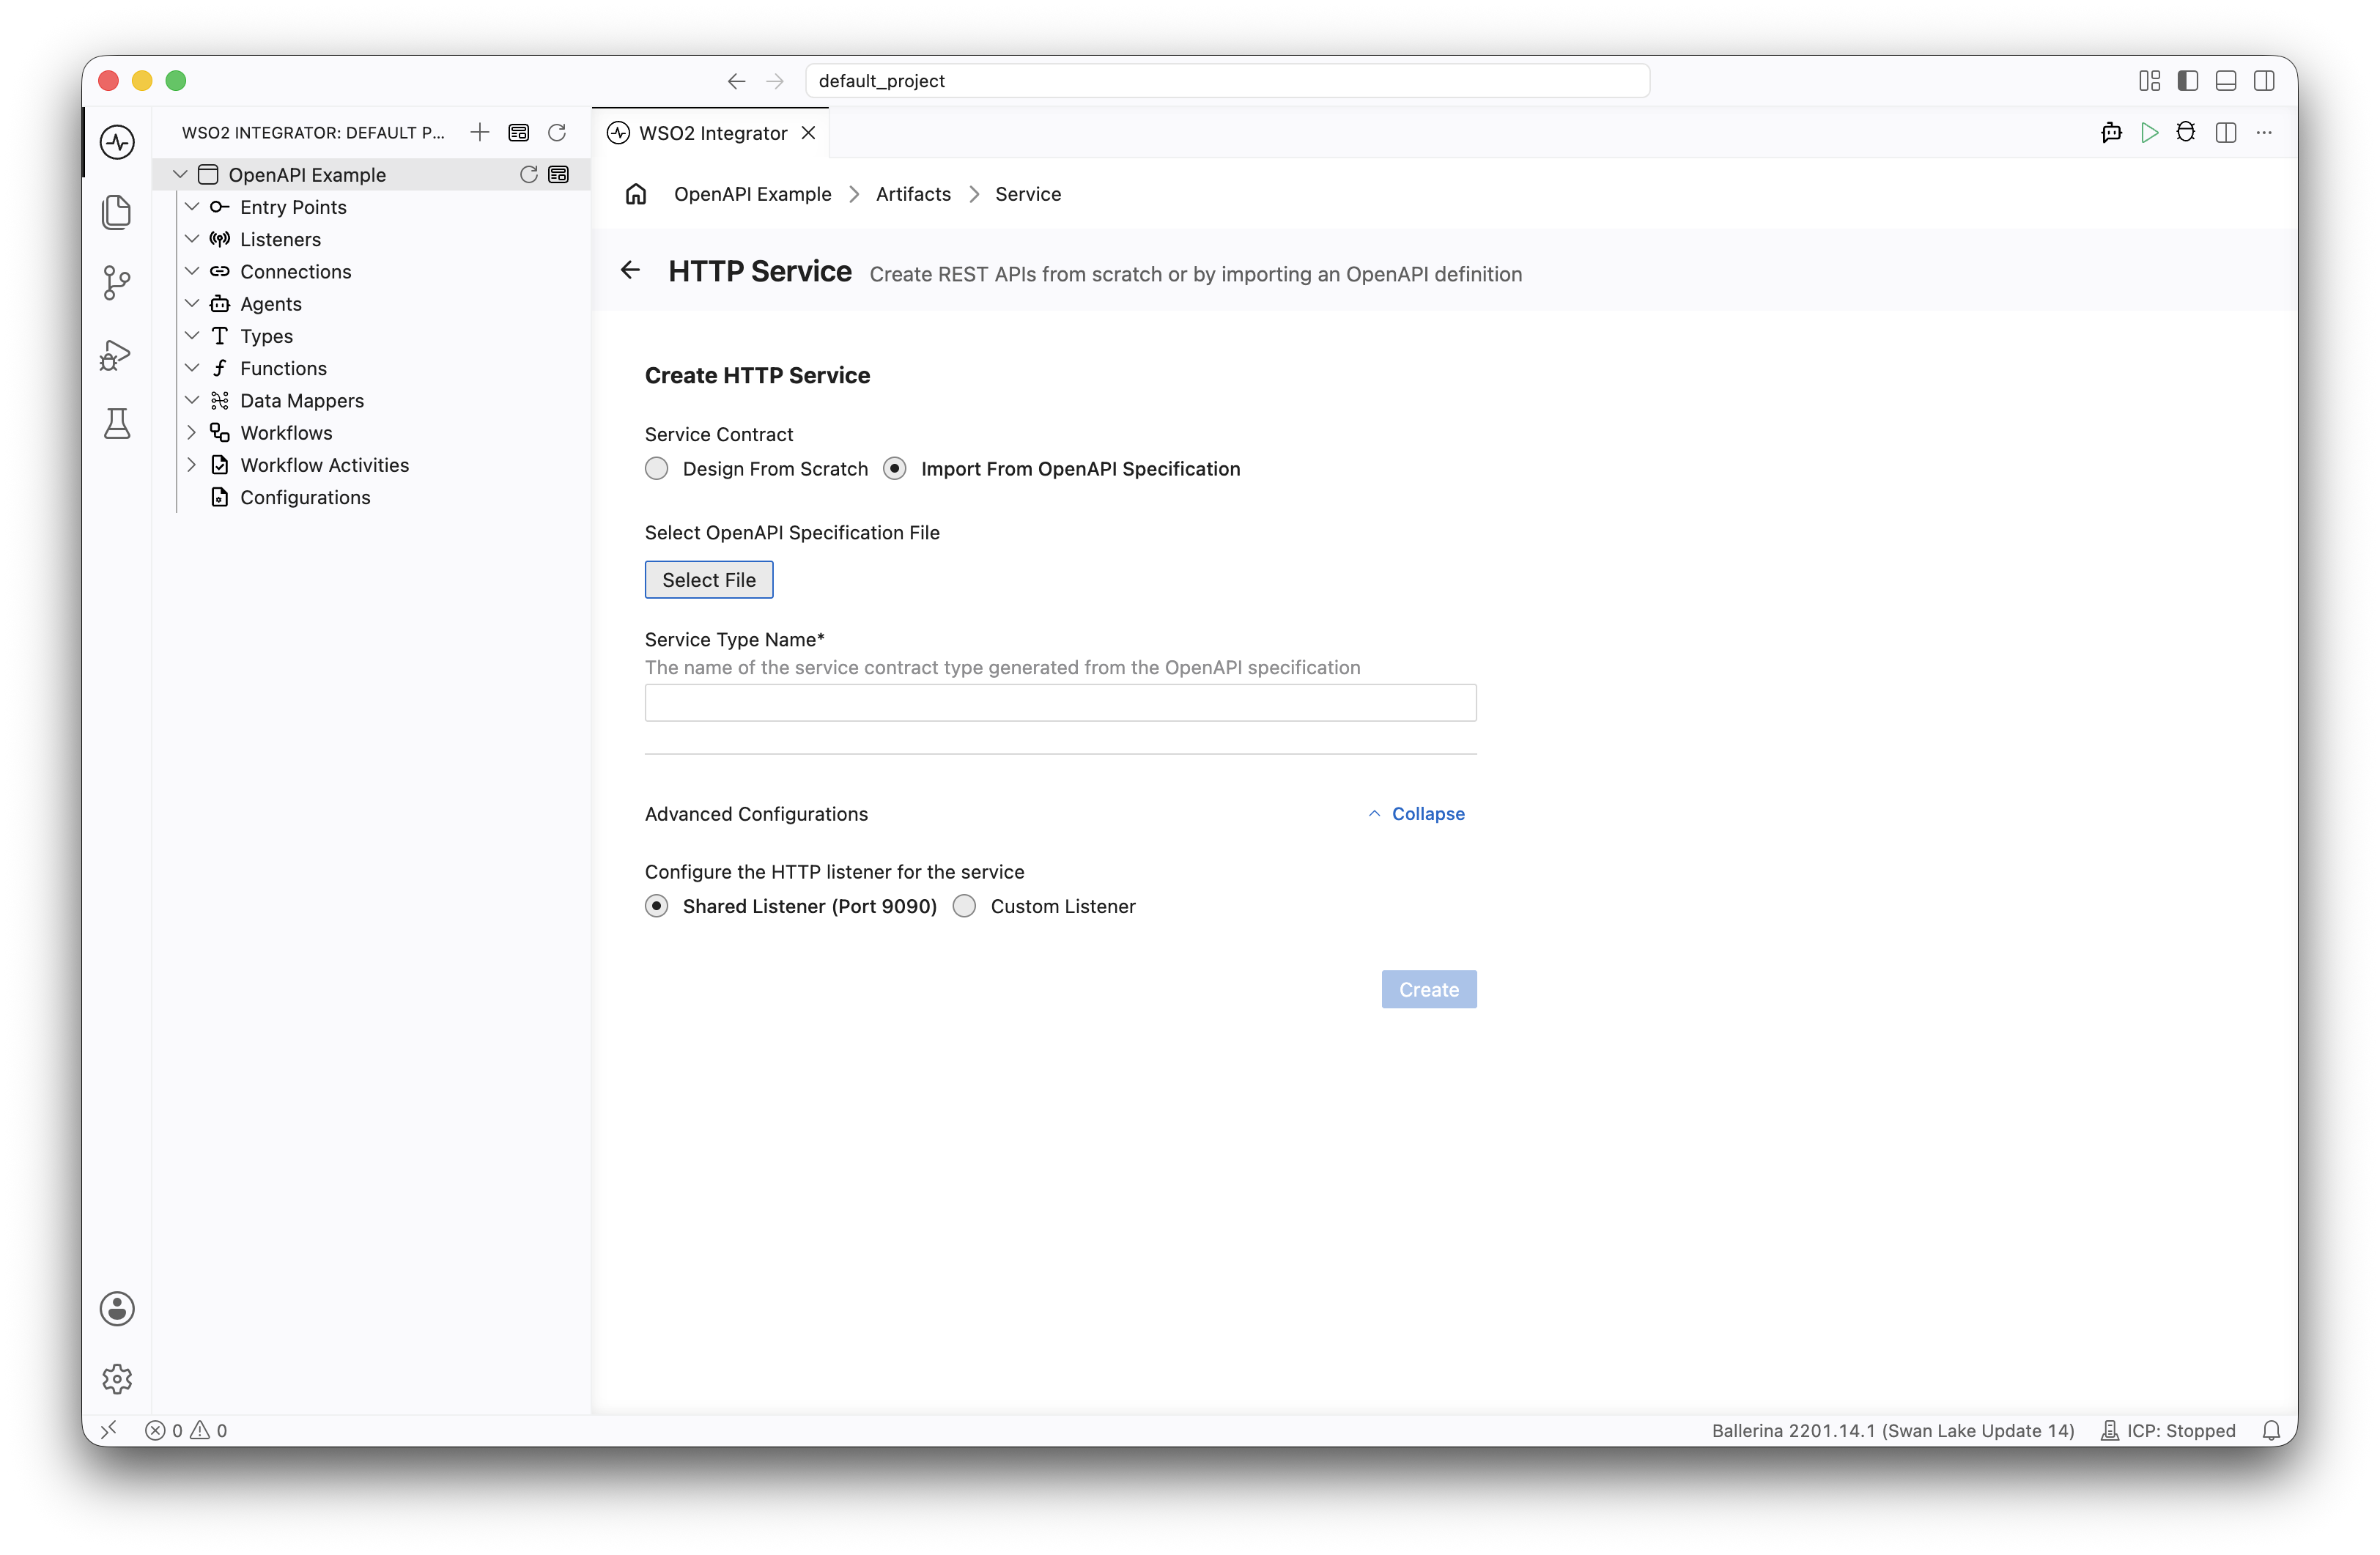Image resolution: width=2380 pixels, height=1555 pixels.
Task: Focus the Service Type Name input field
Action: pyautogui.click(x=1061, y=703)
